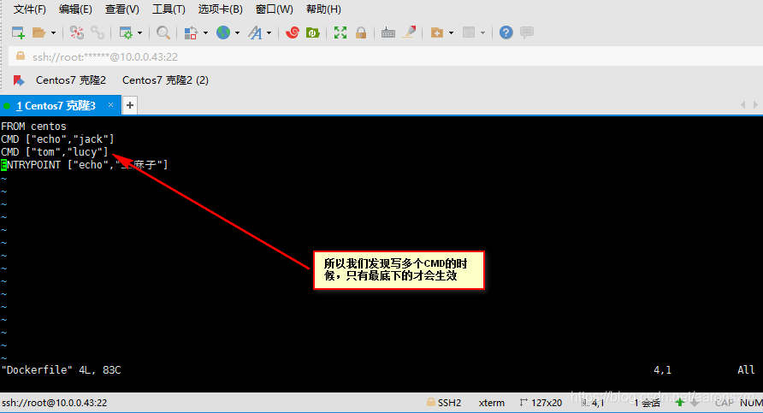Image resolution: width=763 pixels, height=413 pixels.
Task: Click the Color Scheme toolbar icon
Action: [x=190, y=32]
